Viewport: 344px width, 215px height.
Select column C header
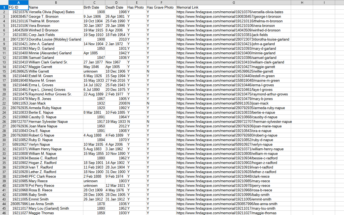(x=94, y=2)
